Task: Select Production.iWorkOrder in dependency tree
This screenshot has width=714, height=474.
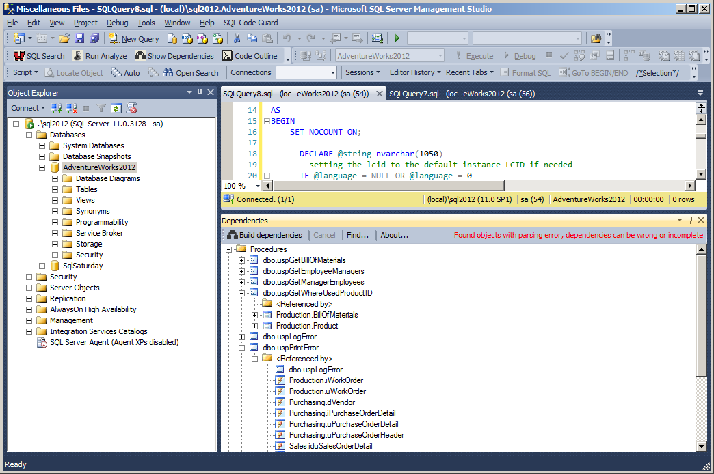Action: [x=326, y=380]
